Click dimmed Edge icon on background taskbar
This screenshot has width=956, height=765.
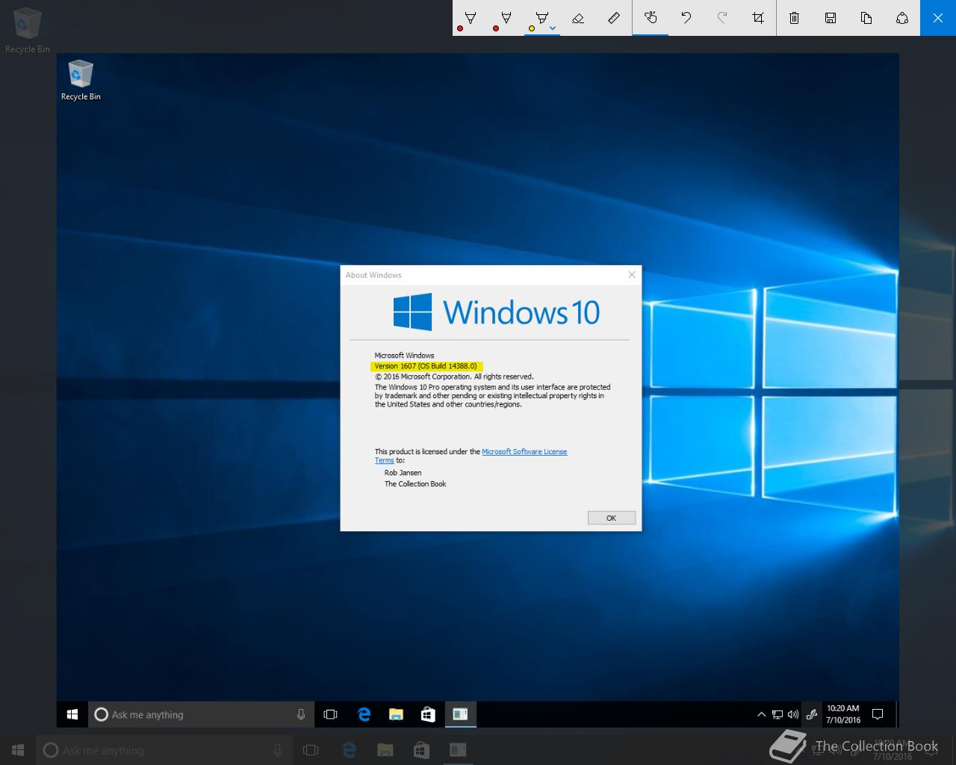tap(348, 750)
